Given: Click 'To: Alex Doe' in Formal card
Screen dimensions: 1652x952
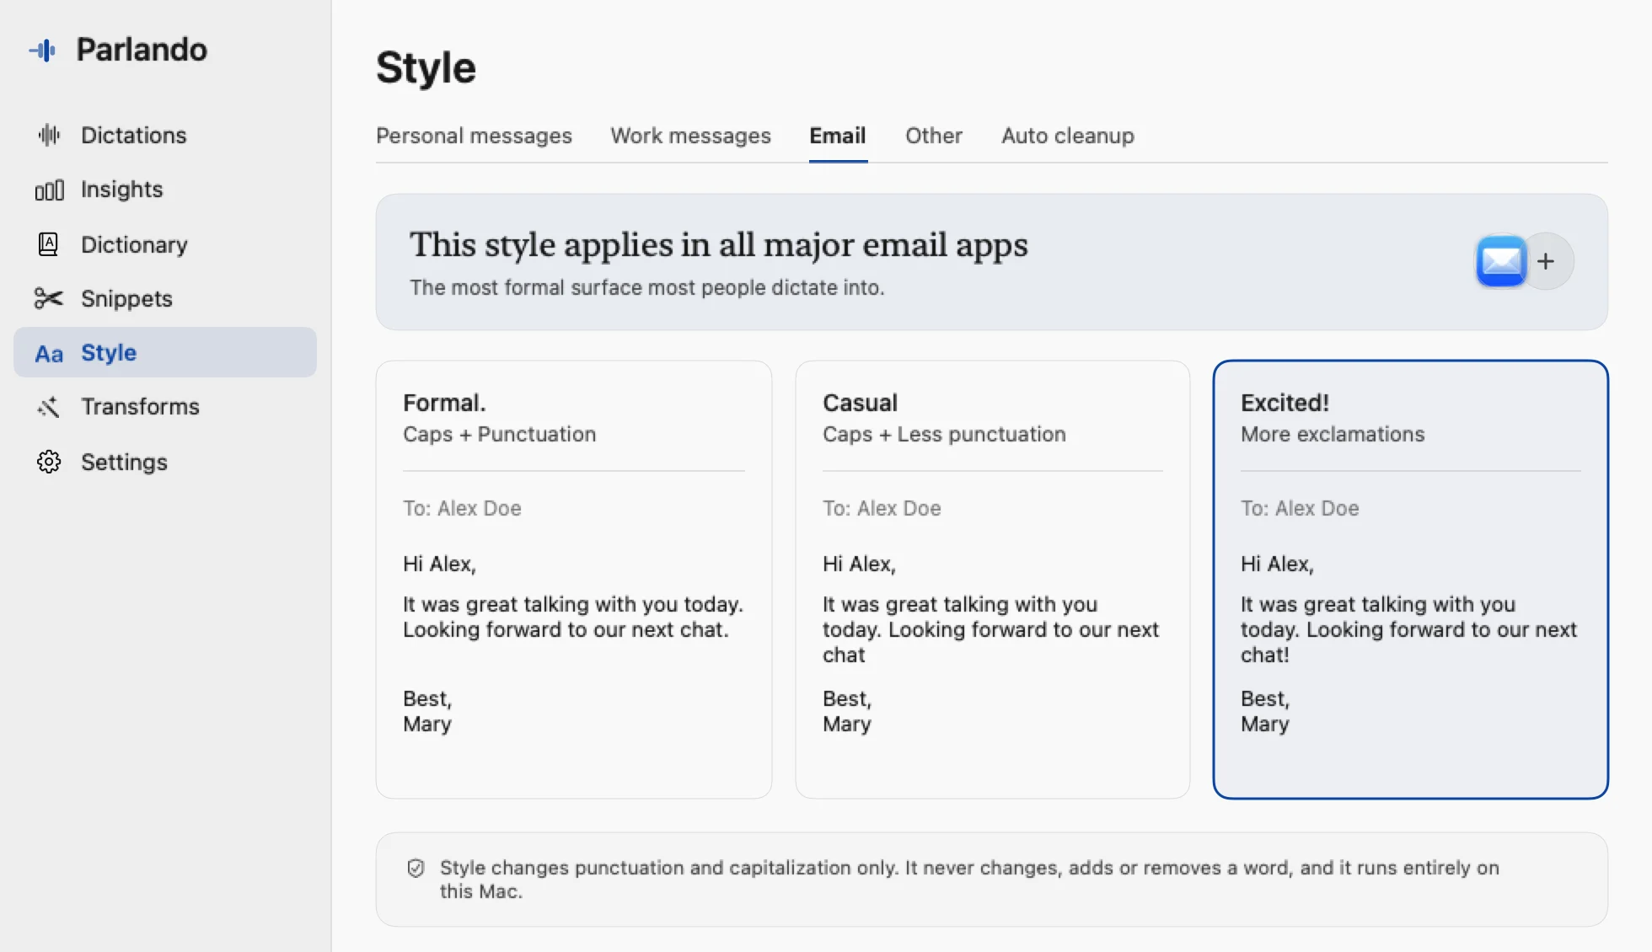Looking at the screenshot, I should [462, 508].
